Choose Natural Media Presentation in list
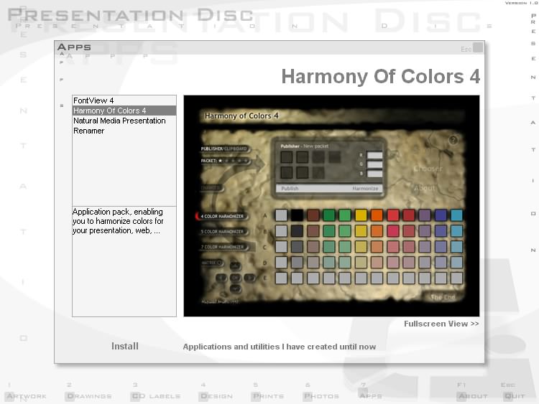Viewport: 539px width, 404px height. point(124,121)
